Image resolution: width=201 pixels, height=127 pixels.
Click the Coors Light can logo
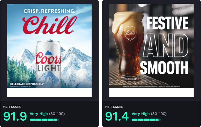pyautogui.click(x=48, y=61)
